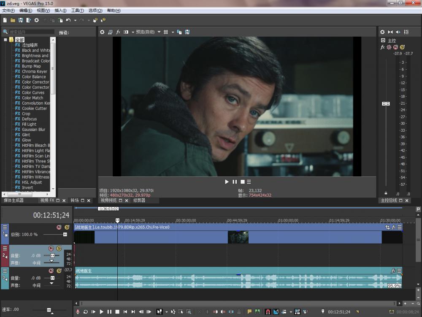
Task: Save the project using the floppy disk icon
Action: coord(20,20)
